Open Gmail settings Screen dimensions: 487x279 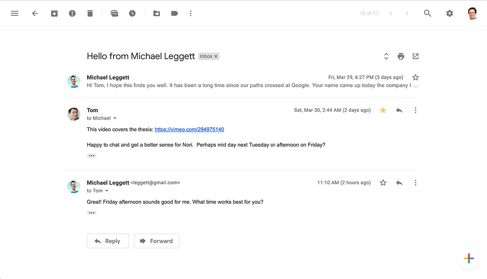pyautogui.click(x=449, y=13)
